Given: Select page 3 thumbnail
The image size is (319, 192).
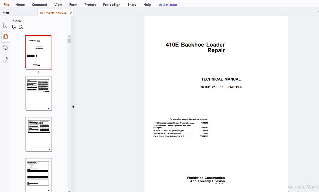Looking at the screenshot, I should coord(39,134).
